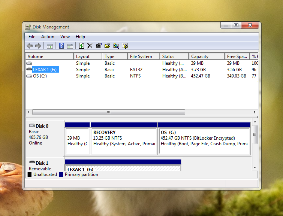Click the LEXAR 1 (E:) drive icon in list
283x216 pixels.
click(29, 69)
